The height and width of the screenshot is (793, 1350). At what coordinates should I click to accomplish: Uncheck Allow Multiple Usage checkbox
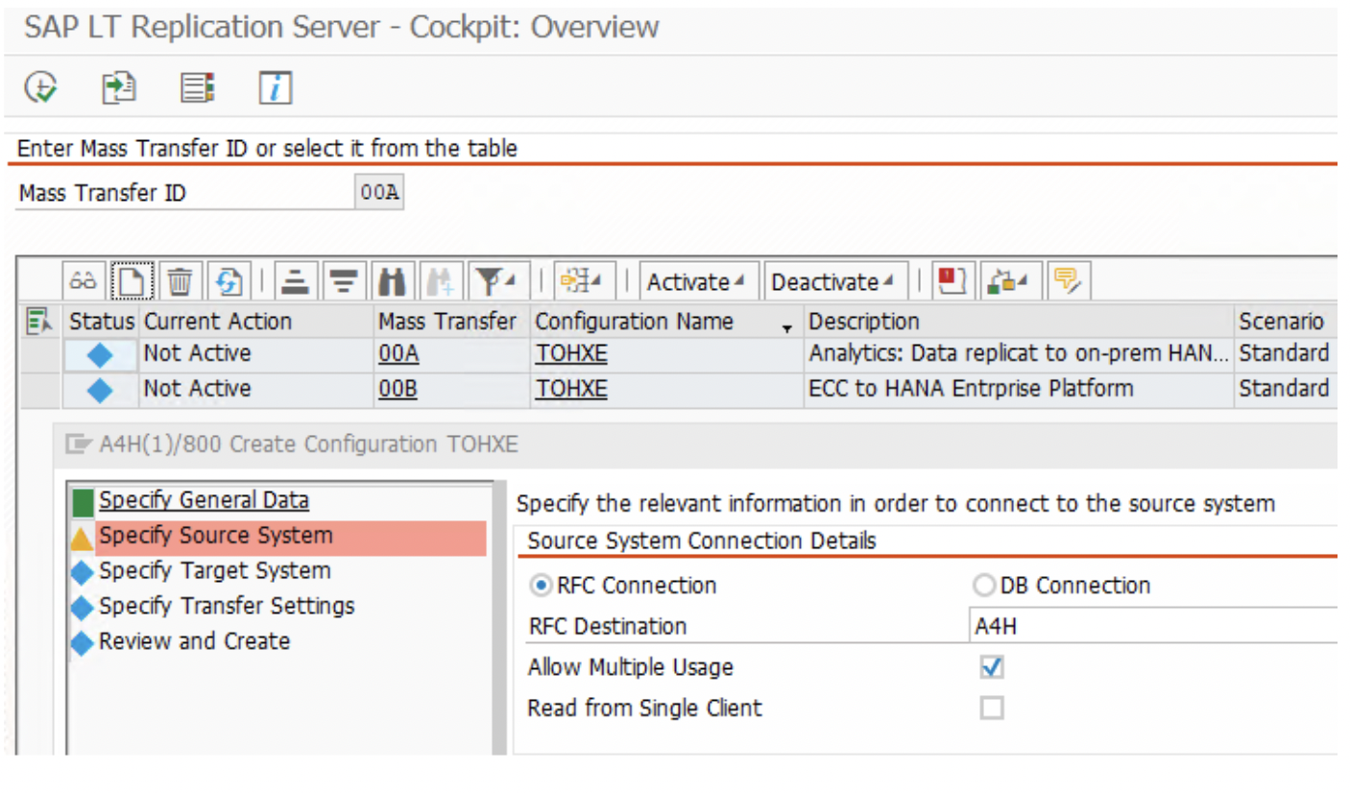[992, 667]
